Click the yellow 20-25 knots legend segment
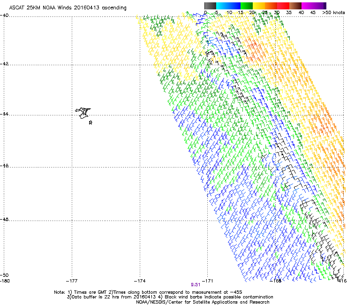The width and height of the screenshot is (347, 305). (259, 6)
